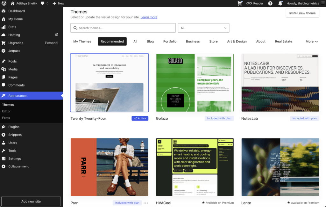Open the Parr theme thumbnail

[110, 167]
